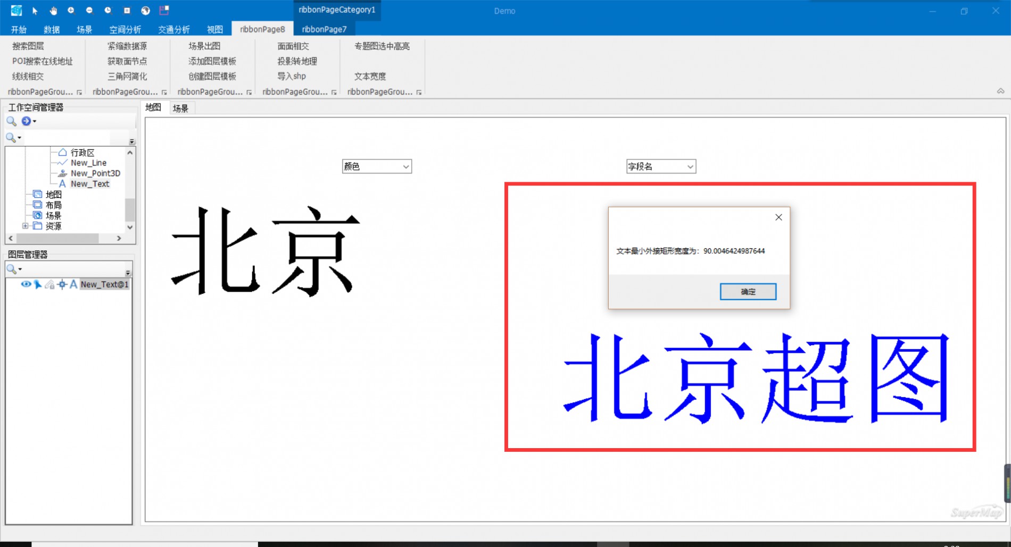Close the text width message dialog
The image size is (1011, 547).
tap(778, 217)
